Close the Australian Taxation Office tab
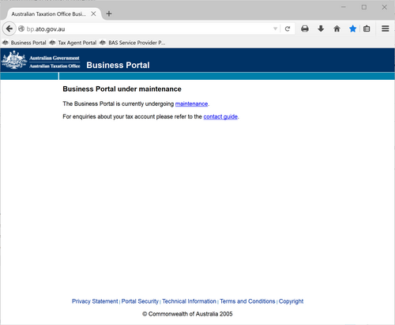The width and height of the screenshot is (395, 325). click(93, 13)
